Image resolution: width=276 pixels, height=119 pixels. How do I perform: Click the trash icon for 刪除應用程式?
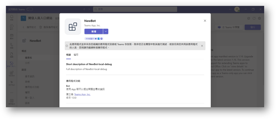(41, 27)
